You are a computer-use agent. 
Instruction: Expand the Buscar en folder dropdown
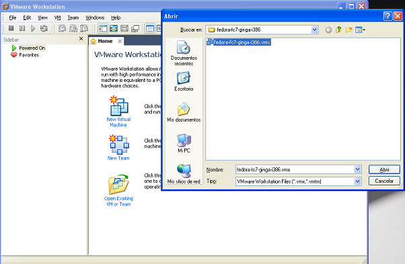314,30
